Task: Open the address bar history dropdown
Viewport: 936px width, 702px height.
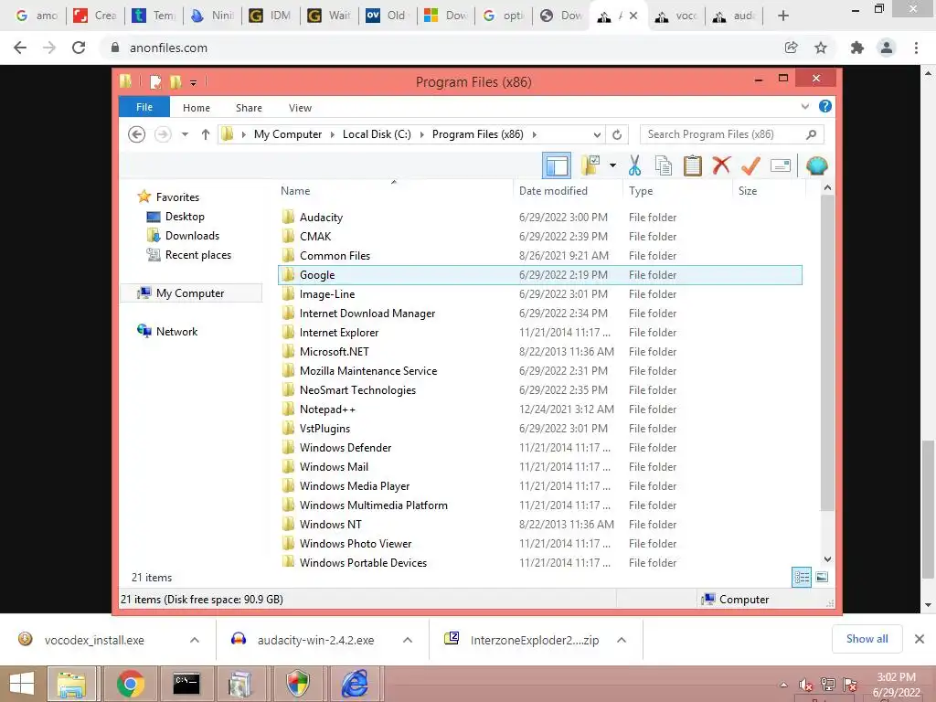Action: pos(596,135)
